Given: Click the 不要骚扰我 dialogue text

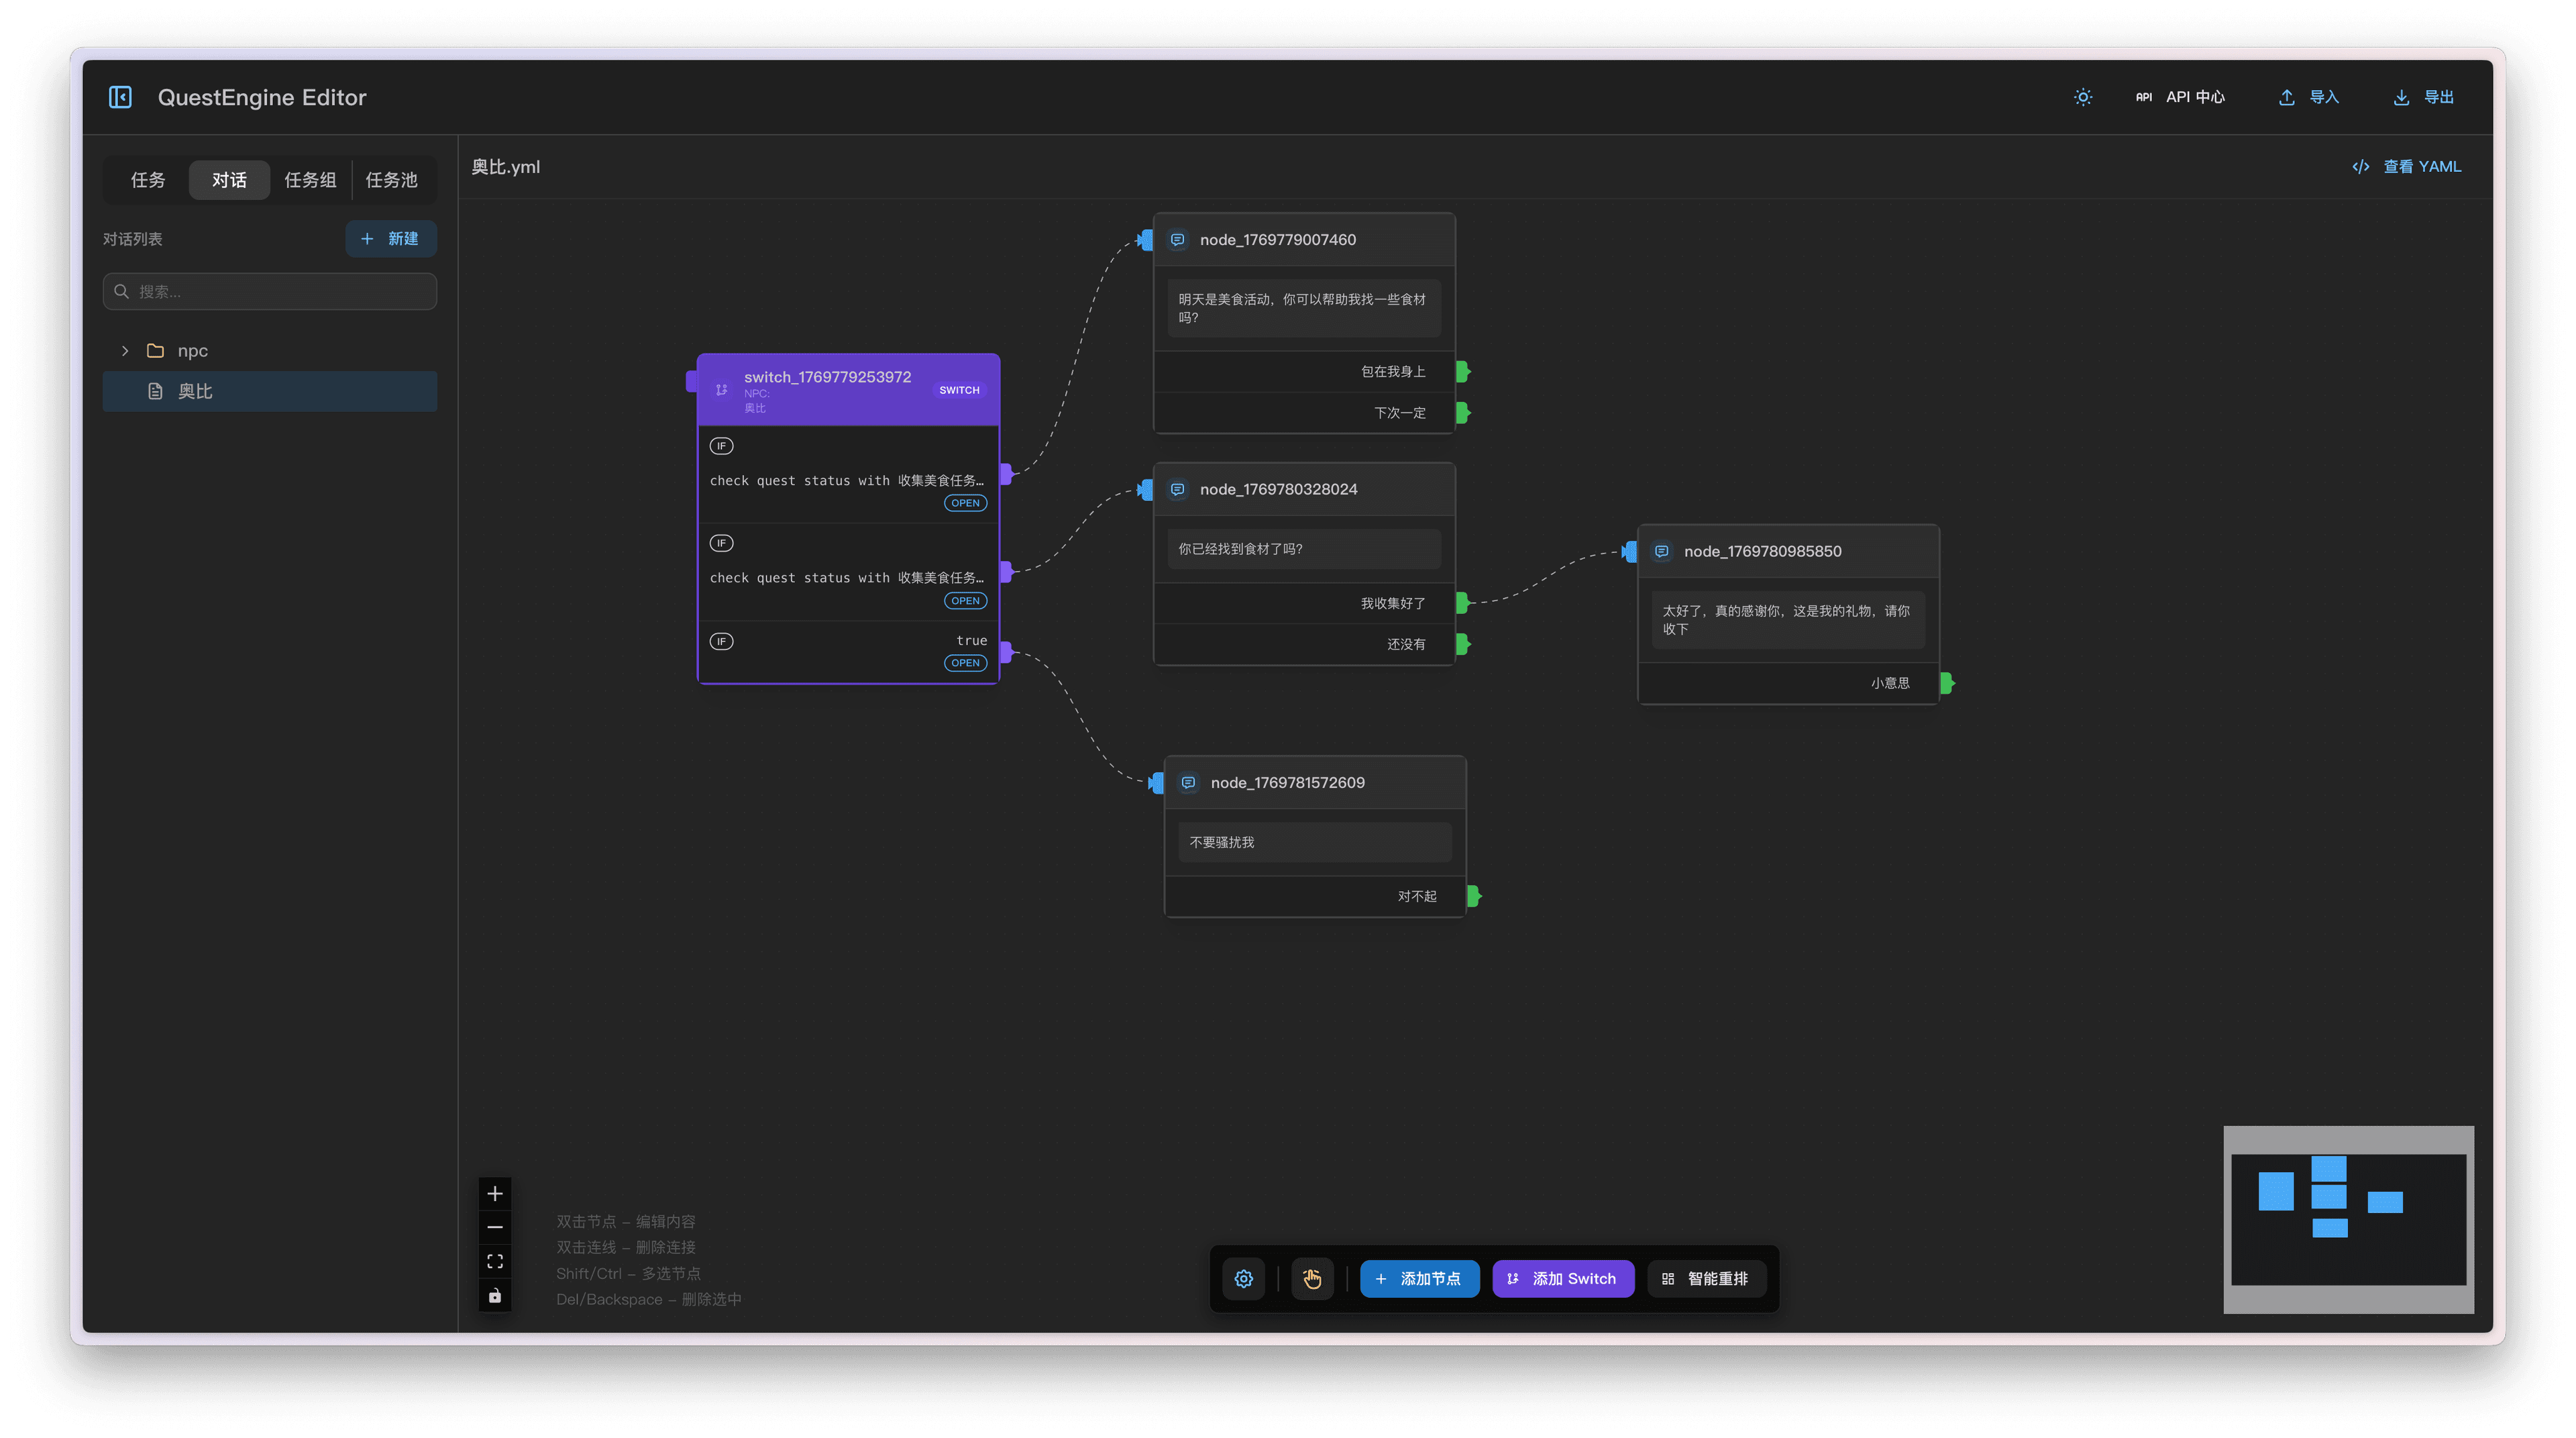Looking at the screenshot, I should point(1222,842).
